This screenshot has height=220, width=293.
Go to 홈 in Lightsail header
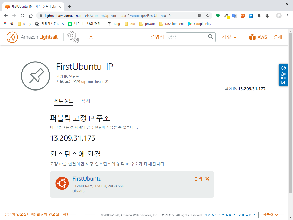pos(91,37)
